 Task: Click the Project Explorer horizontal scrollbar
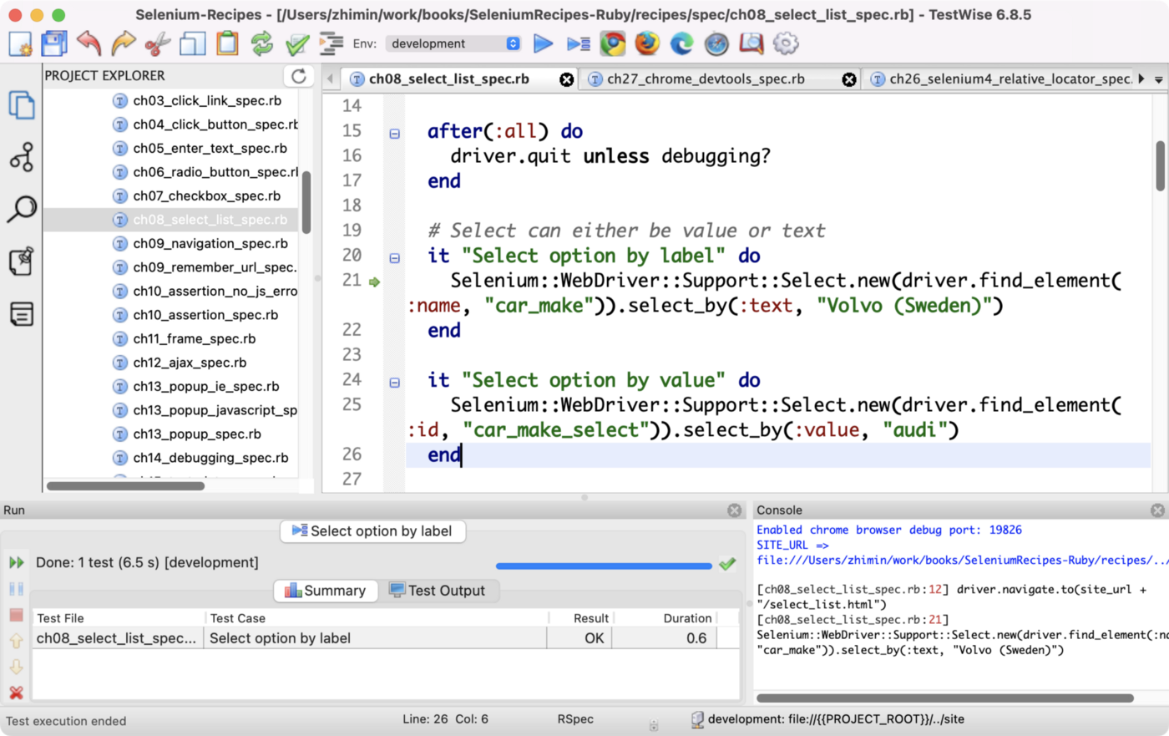[x=125, y=486]
